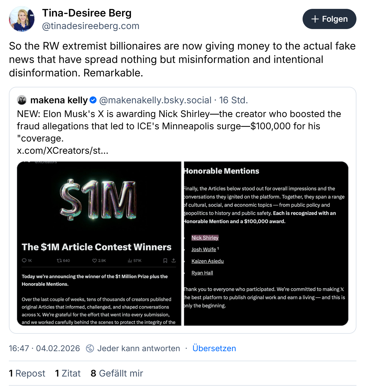Screen dimensions: 365x386
Task: Click the @makenakelly.bsky.social handle
Action: pos(155,100)
